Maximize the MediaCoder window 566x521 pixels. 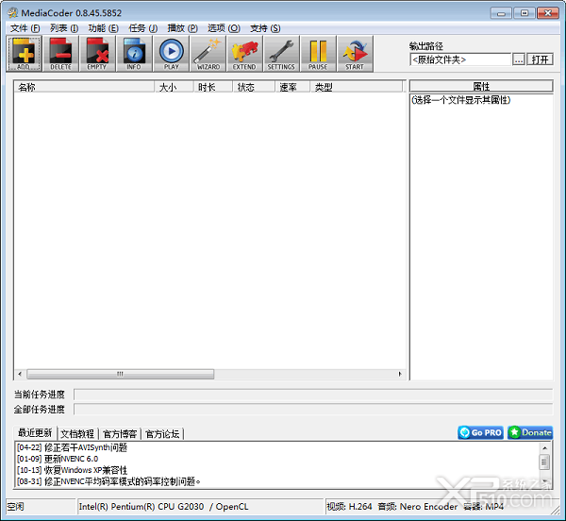(524, 13)
